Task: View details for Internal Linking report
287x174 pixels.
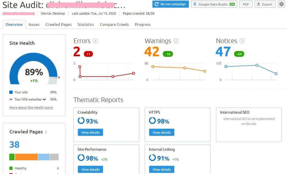Action: pos(162,170)
